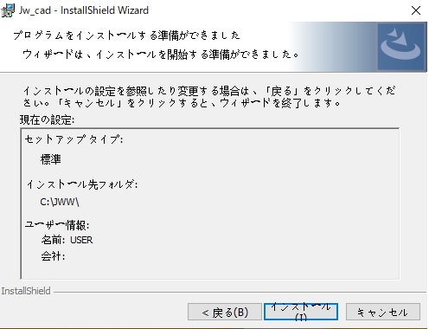Go back with the < 戻る(B) button
429x329 pixels.
click(x=225, y=312)
